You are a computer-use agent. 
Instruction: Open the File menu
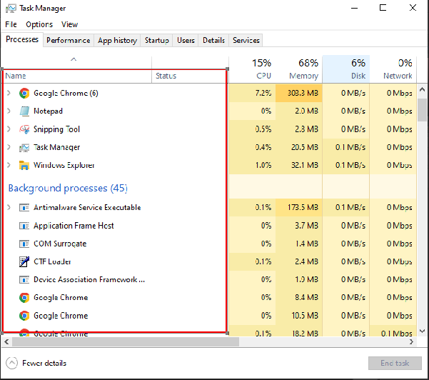(x=11, y=24)
